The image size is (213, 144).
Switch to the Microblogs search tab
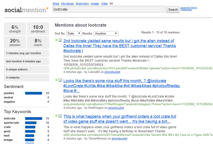coord(67,3)
